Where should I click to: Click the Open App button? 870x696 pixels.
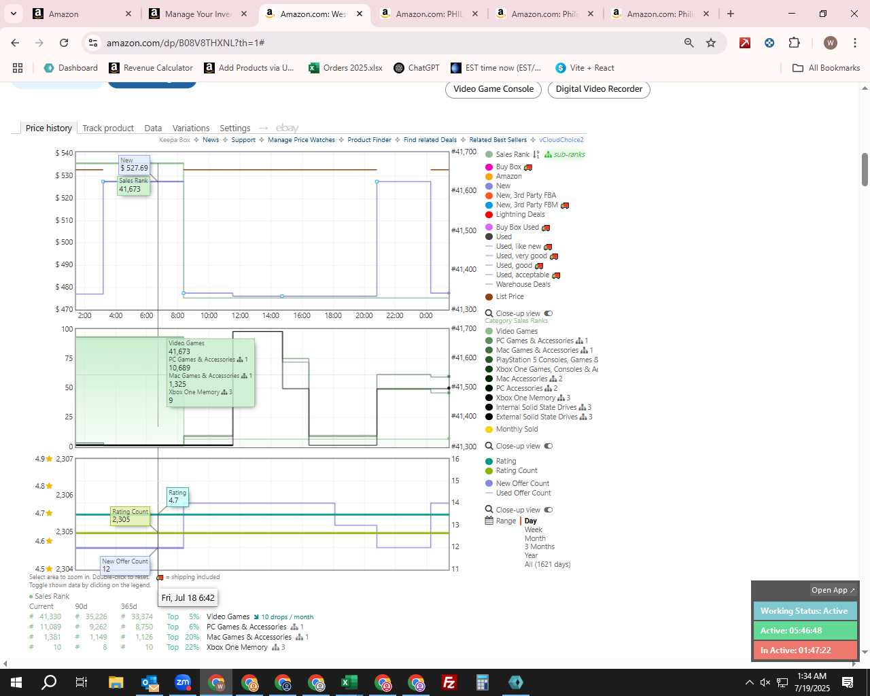[833, 590]
